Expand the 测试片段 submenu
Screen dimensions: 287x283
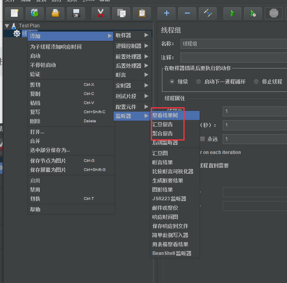coord(132,96)
